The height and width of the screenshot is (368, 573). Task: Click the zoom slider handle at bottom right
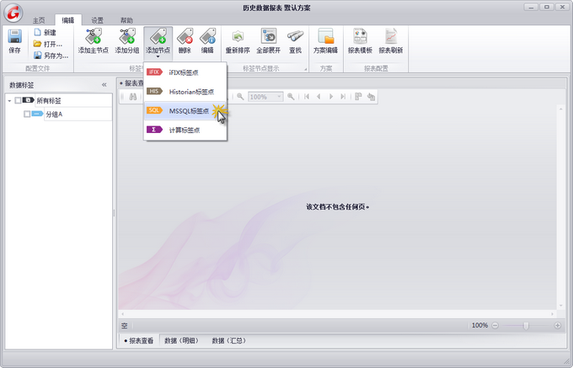coord(526,325)
